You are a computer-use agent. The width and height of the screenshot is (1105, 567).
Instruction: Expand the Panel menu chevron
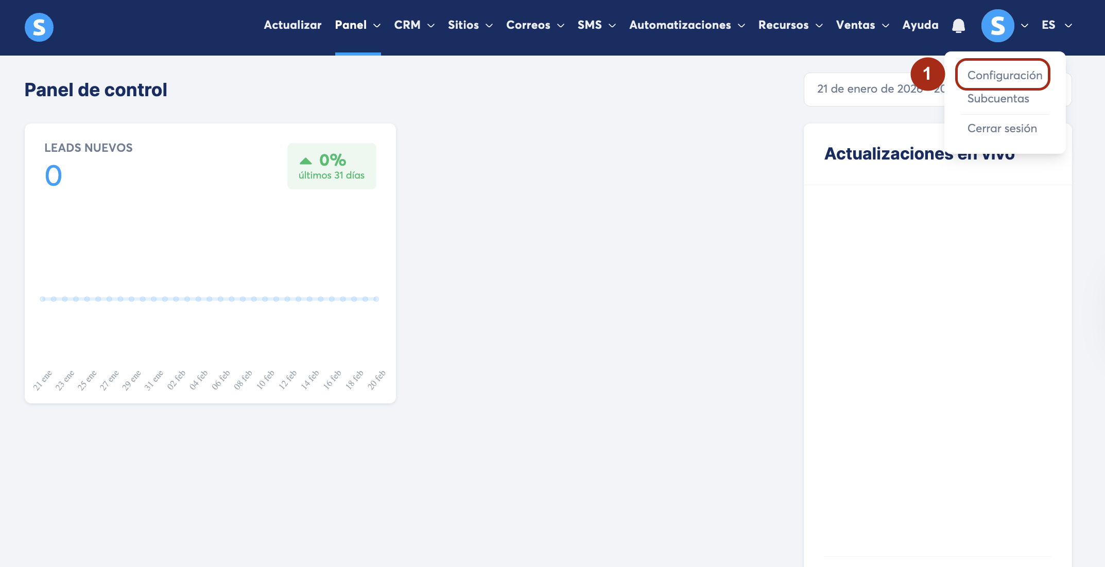click(377, 26)
